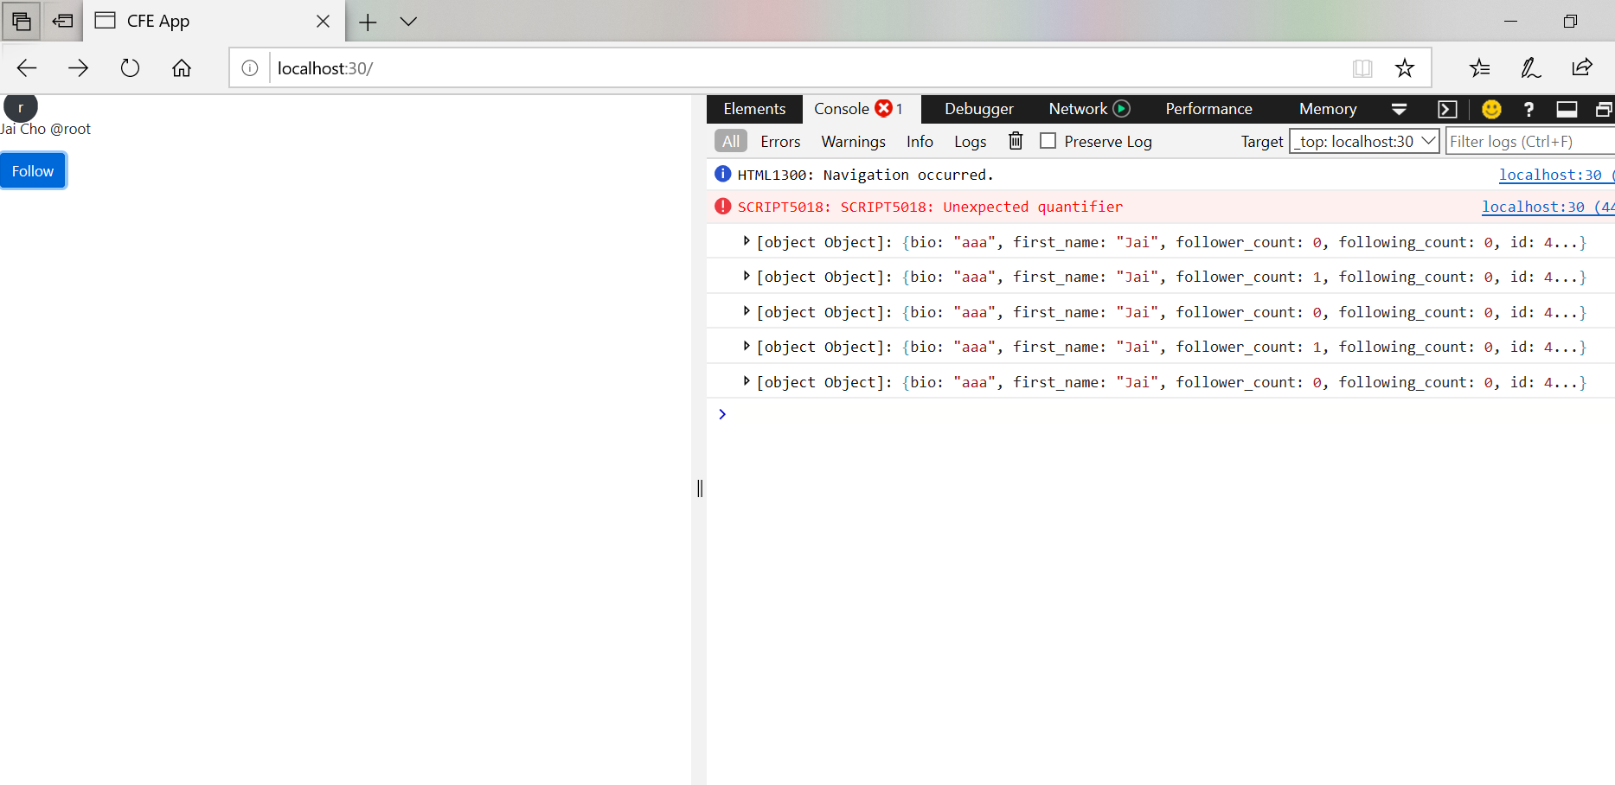This screenshot has width=1615, height=785.
Task: Click the 'Jai Cho @root' name text
Action: click(45, 129)
